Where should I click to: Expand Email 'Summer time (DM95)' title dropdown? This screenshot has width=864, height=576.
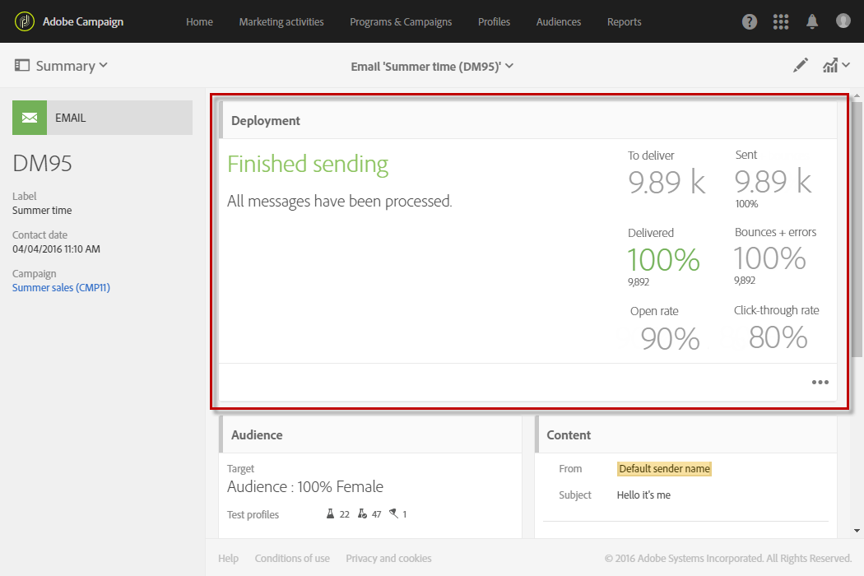[509, 66]
